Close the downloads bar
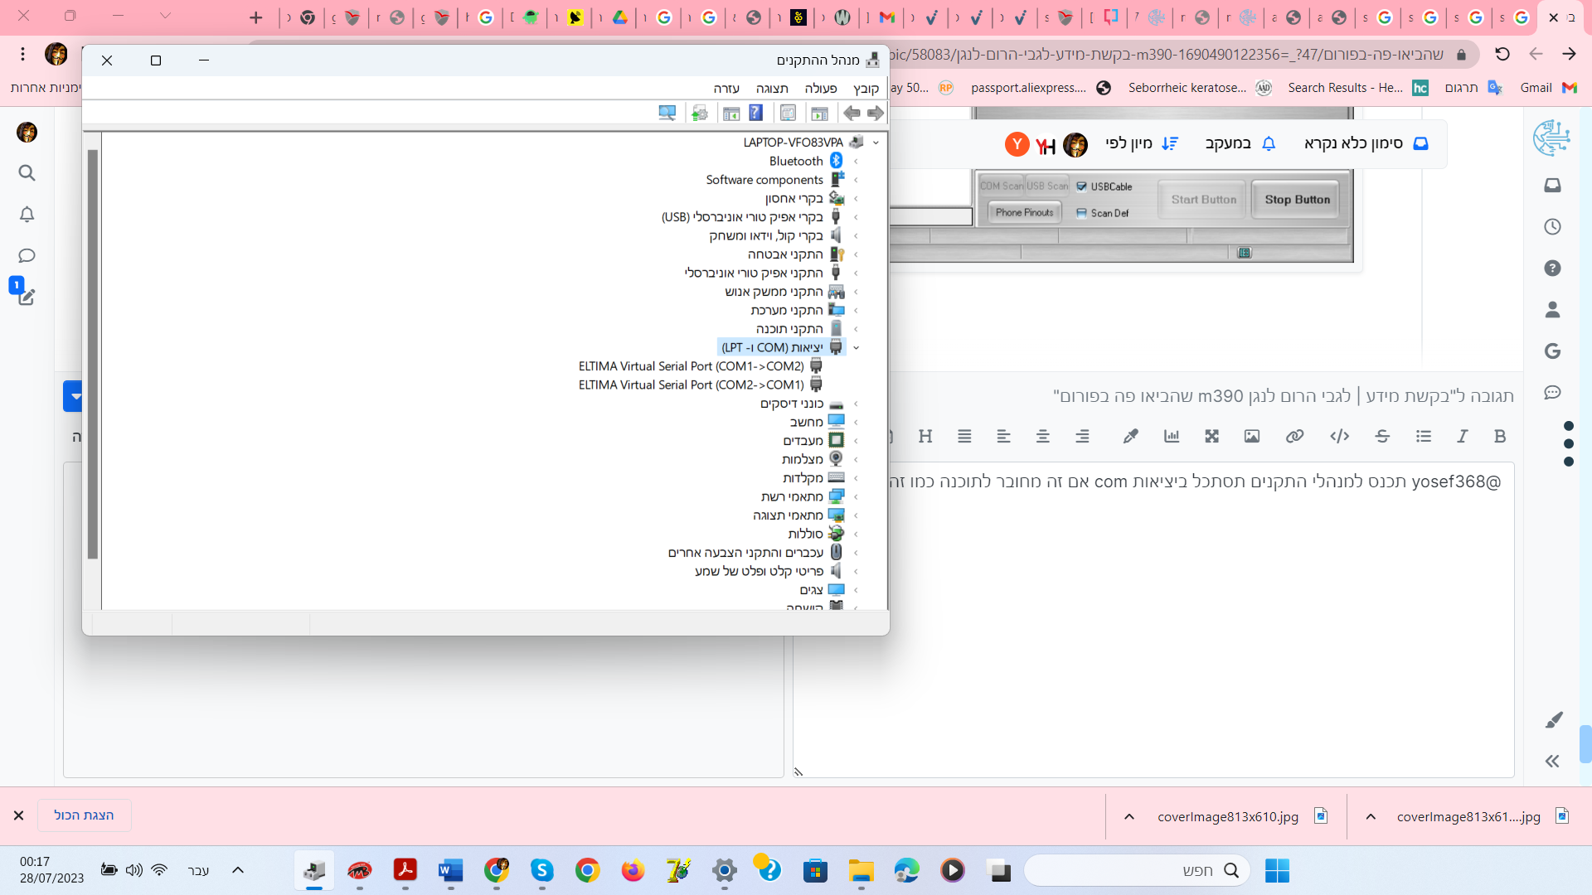Viewport: 1592px width, 895px height. (x=18, y=815)
